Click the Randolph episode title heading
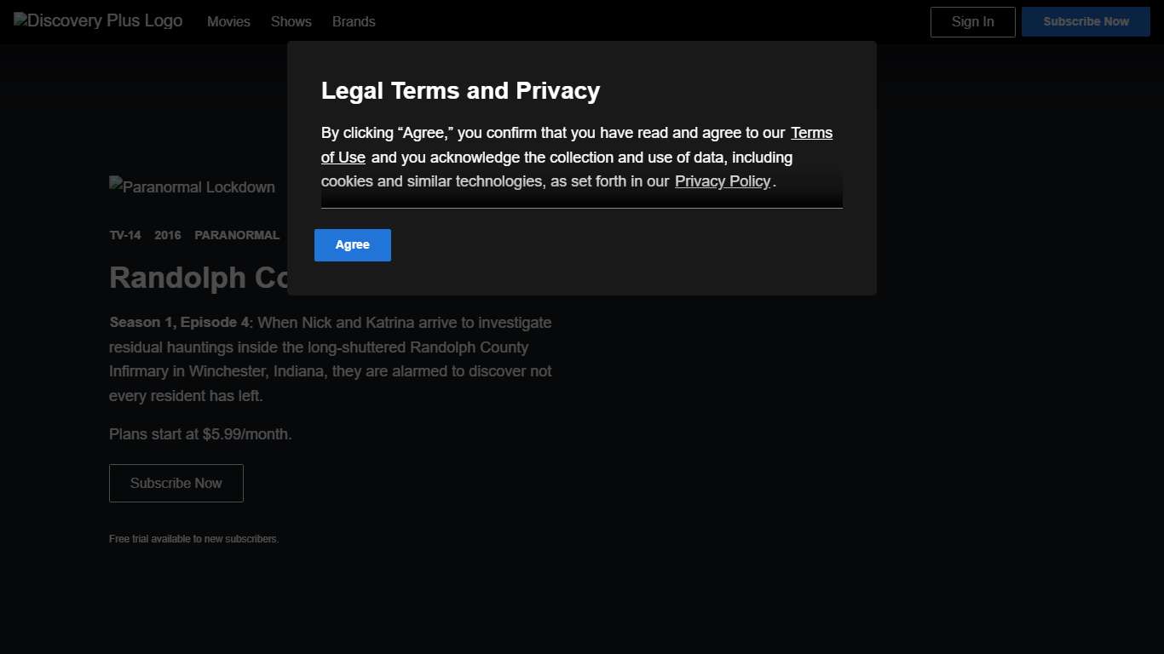This screenshot has height=654, width=1164. pos(198,278)
